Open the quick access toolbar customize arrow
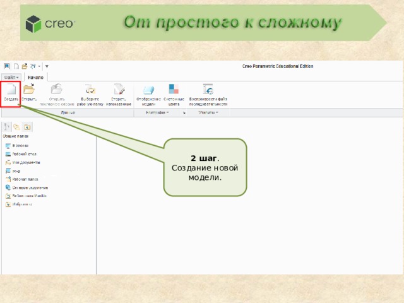Screen dimensions: 404x303 click(x=47, y=66)
